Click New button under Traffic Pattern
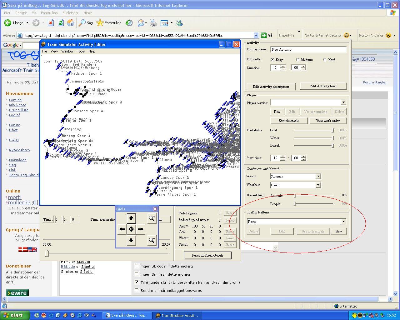Screen dimensions: 400x320 [x=339, y=231]
